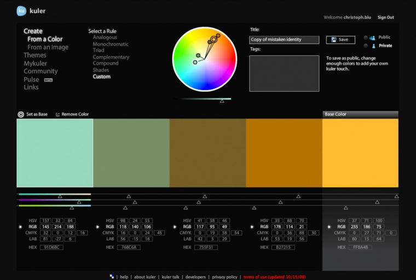This screenshot has height=280, width=416.
Task: Select the brown 755F31 swatch
Action: 208,153
